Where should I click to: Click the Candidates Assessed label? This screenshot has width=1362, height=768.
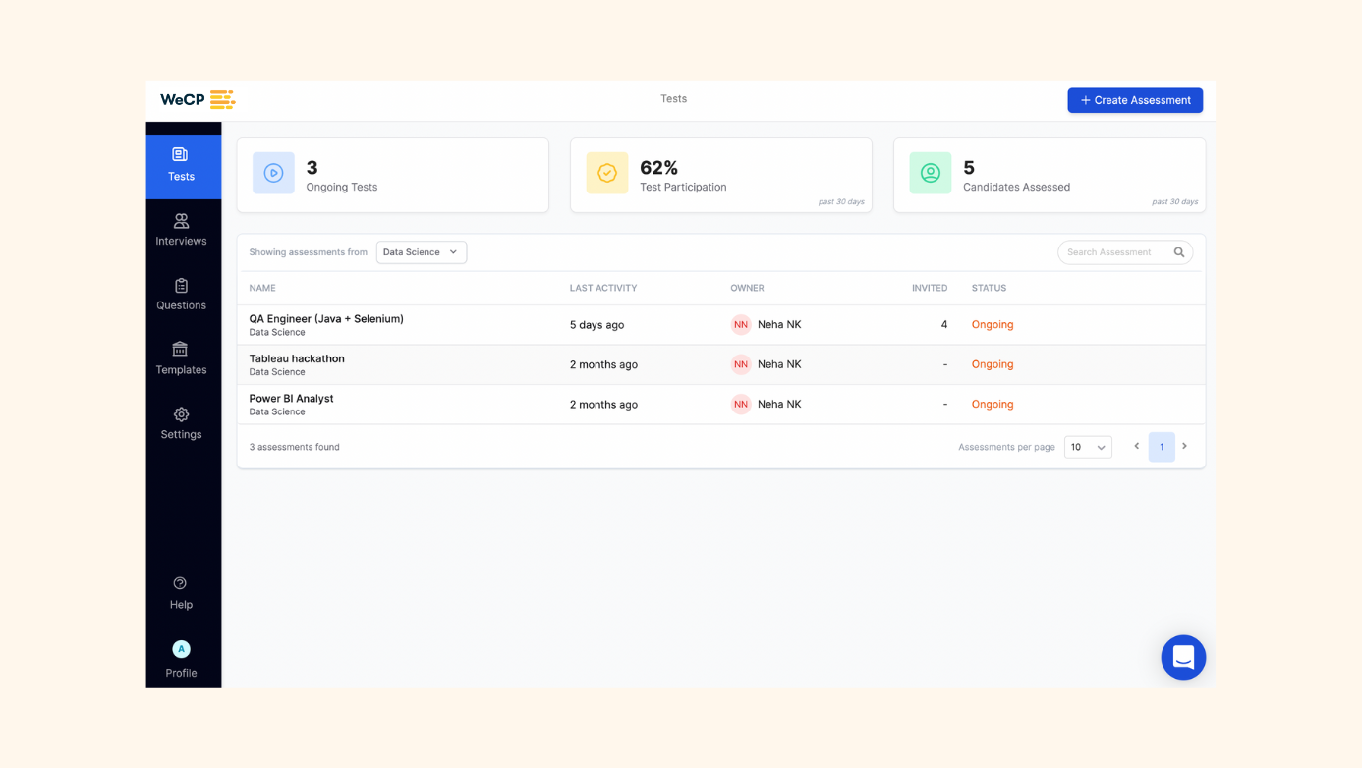point(1016,187)
